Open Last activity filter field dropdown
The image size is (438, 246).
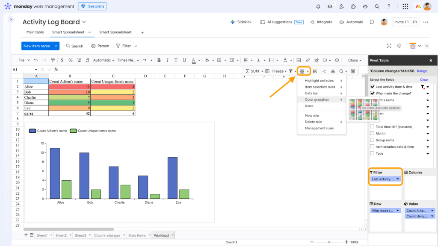(x=397, y=179)
